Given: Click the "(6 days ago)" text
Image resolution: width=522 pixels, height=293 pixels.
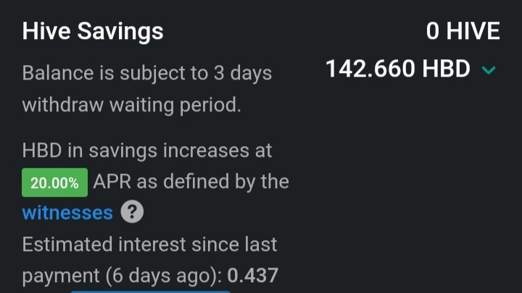Looking at the screenshot, I should [164, 276].
